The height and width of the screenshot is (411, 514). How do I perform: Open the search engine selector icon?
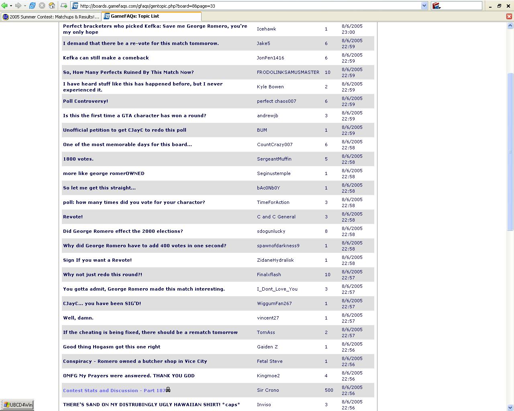(x=436, y=6)
